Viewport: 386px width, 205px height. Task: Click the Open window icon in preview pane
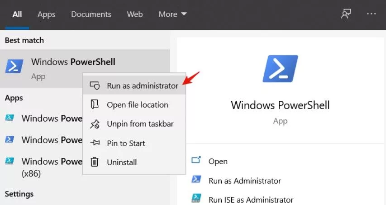196,160
